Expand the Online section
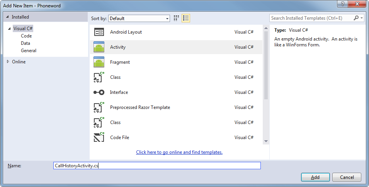 pyautogui.click(x=8, y=61)
